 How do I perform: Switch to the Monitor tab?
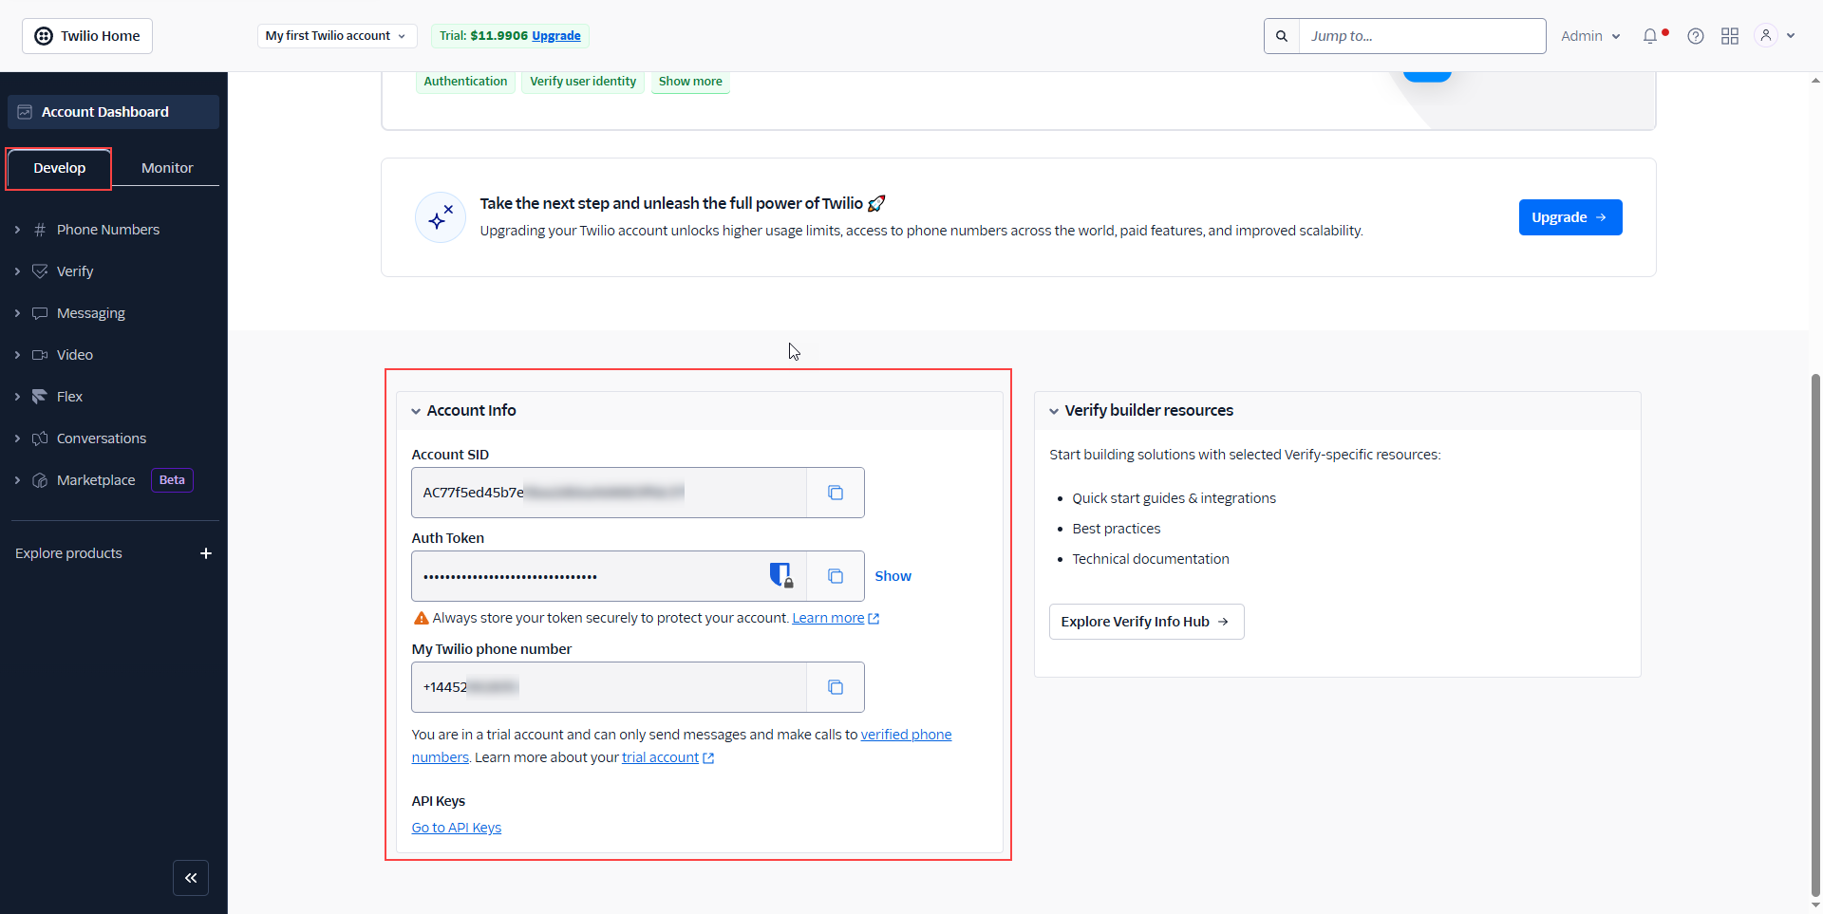point(167,168)
